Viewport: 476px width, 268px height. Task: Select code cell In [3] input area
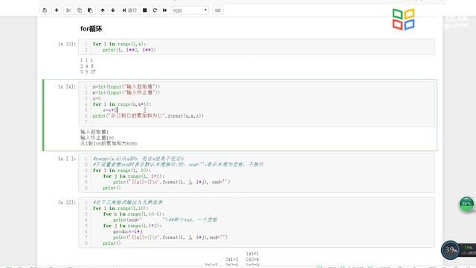[257, 47]
